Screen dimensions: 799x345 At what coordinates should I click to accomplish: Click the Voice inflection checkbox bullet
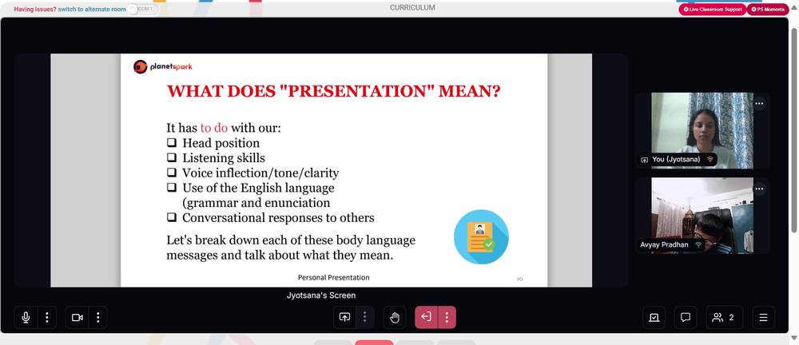tap(172, 172)
